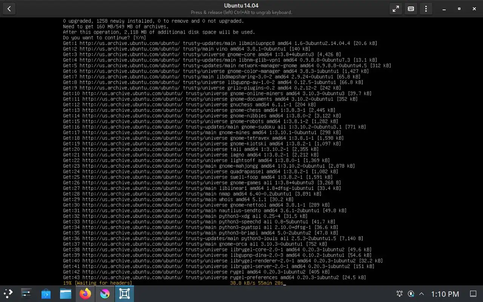This screenshot has width=483, height=302.
Task: Click the 'Get:26' gnome-games line
Action: tap(202, 183)
